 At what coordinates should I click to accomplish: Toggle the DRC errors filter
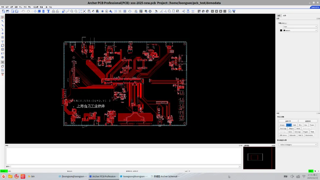[283, 135]
